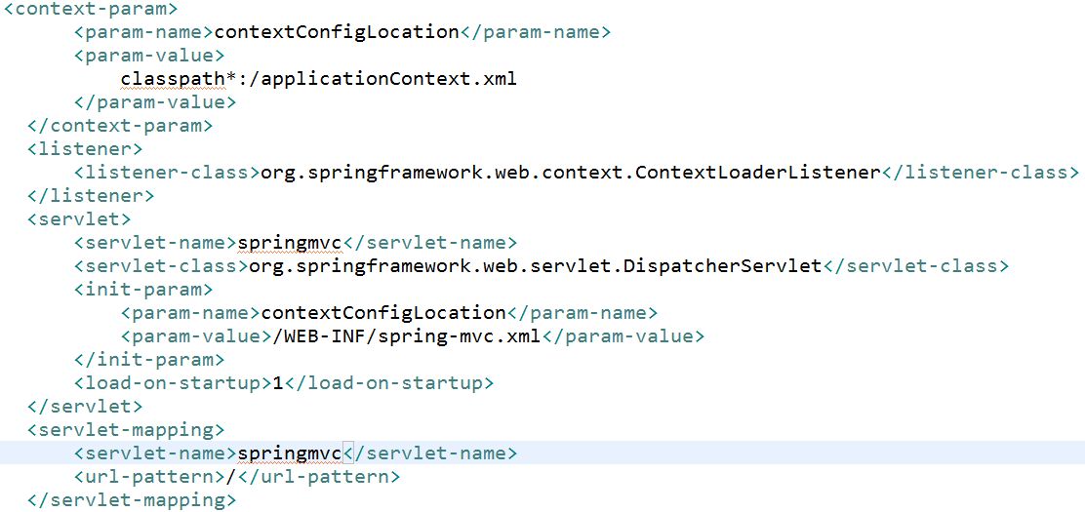
Task: Click the opening param-value tag under context-param
Action: (x=148, y=56)
